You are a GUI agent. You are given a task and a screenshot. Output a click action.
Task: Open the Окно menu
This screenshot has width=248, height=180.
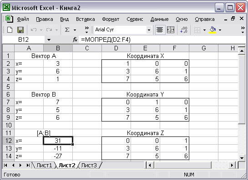182,19
